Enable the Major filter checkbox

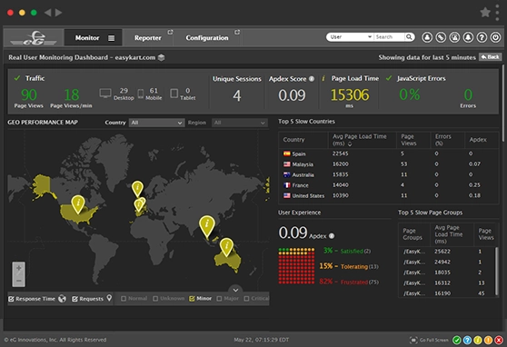click(219, 299)
